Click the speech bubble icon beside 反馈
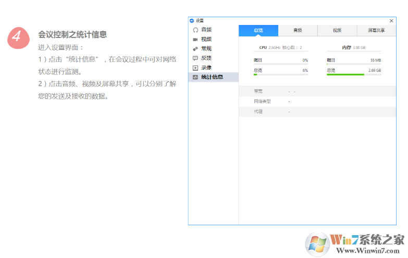Viewport: 408px width, 258px height. (195, 58)
